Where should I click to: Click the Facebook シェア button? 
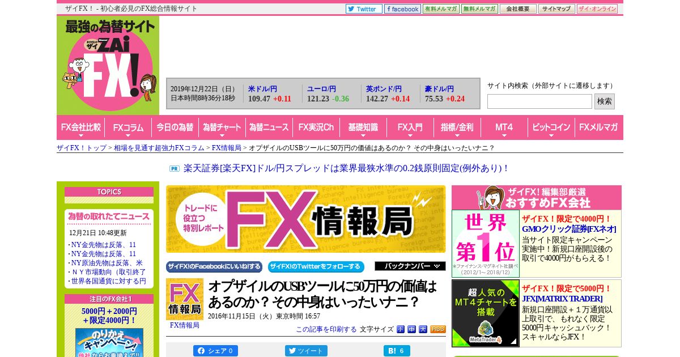click(215, 351)
